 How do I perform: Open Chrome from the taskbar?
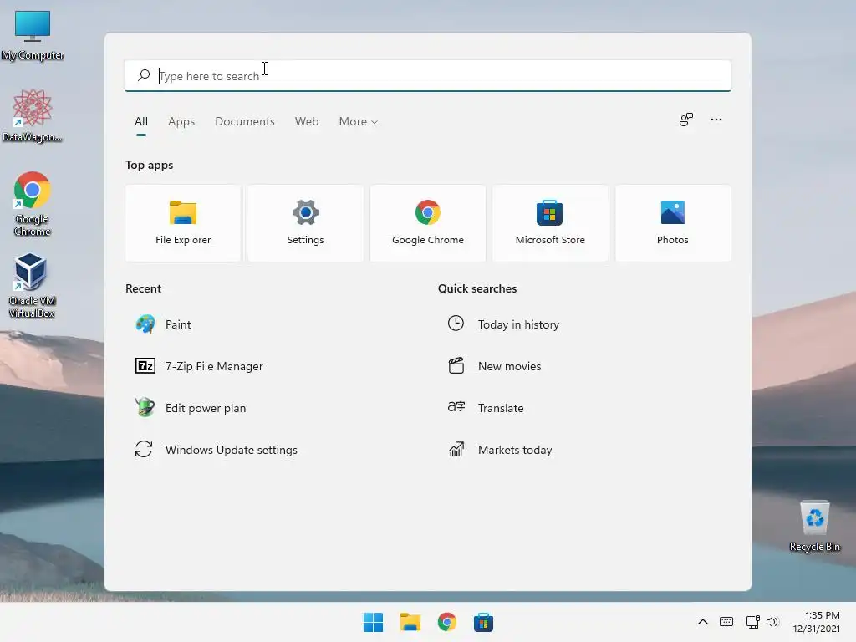point(446,622)
